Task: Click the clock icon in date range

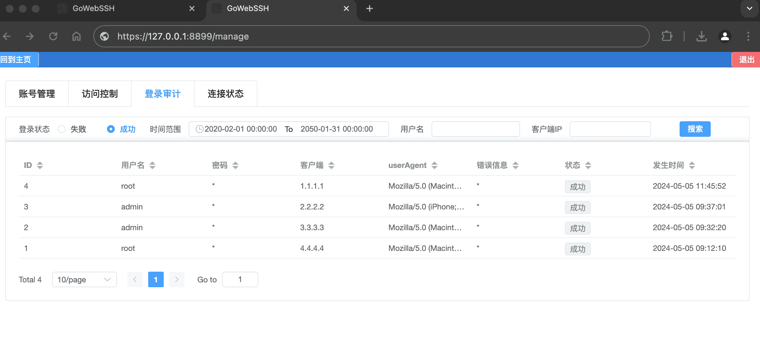Action: click(x=200, y=129)
